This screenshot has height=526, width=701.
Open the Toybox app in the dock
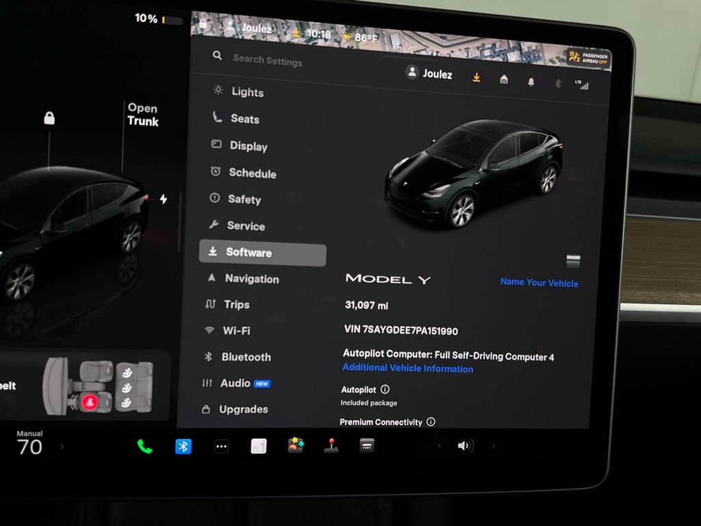pos(295,445)
